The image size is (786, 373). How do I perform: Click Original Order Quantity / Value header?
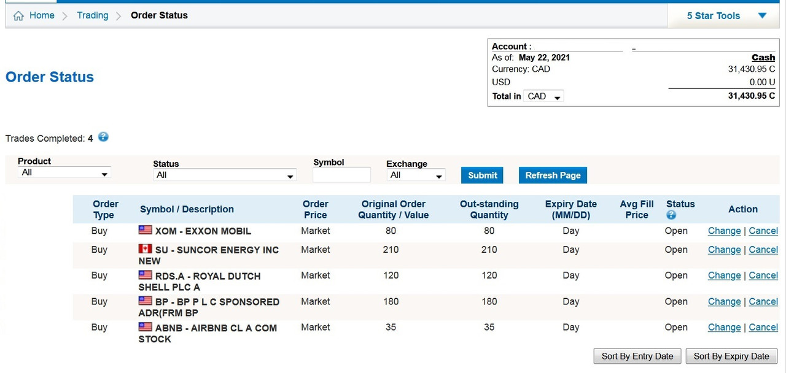click(x=394, y=209)
